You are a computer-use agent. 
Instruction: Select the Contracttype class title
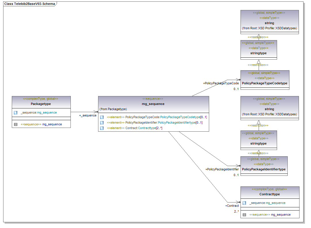(269, 194)
